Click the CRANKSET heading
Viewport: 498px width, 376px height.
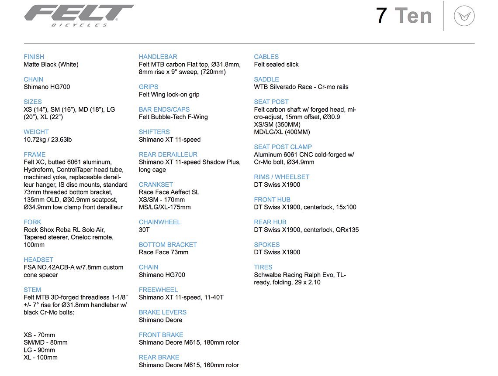coord(156,185)
